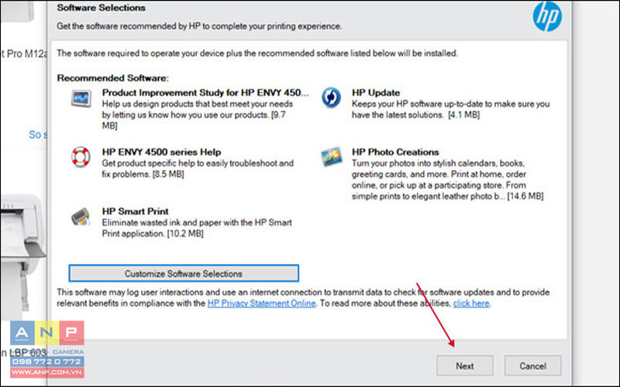
Task: Follow the 'click here' link
Action: (471, 303)
